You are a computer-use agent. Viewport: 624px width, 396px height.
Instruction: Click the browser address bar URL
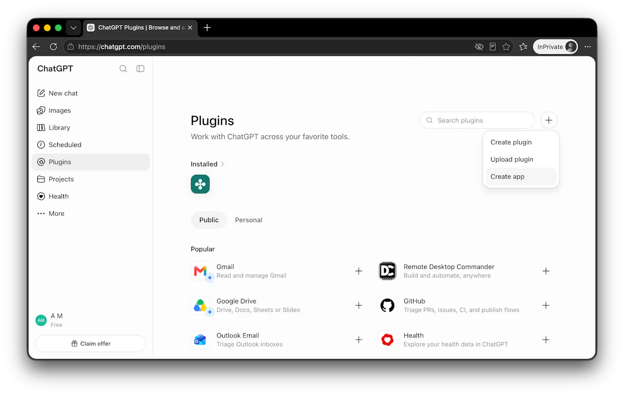click(x=121, y=47)
